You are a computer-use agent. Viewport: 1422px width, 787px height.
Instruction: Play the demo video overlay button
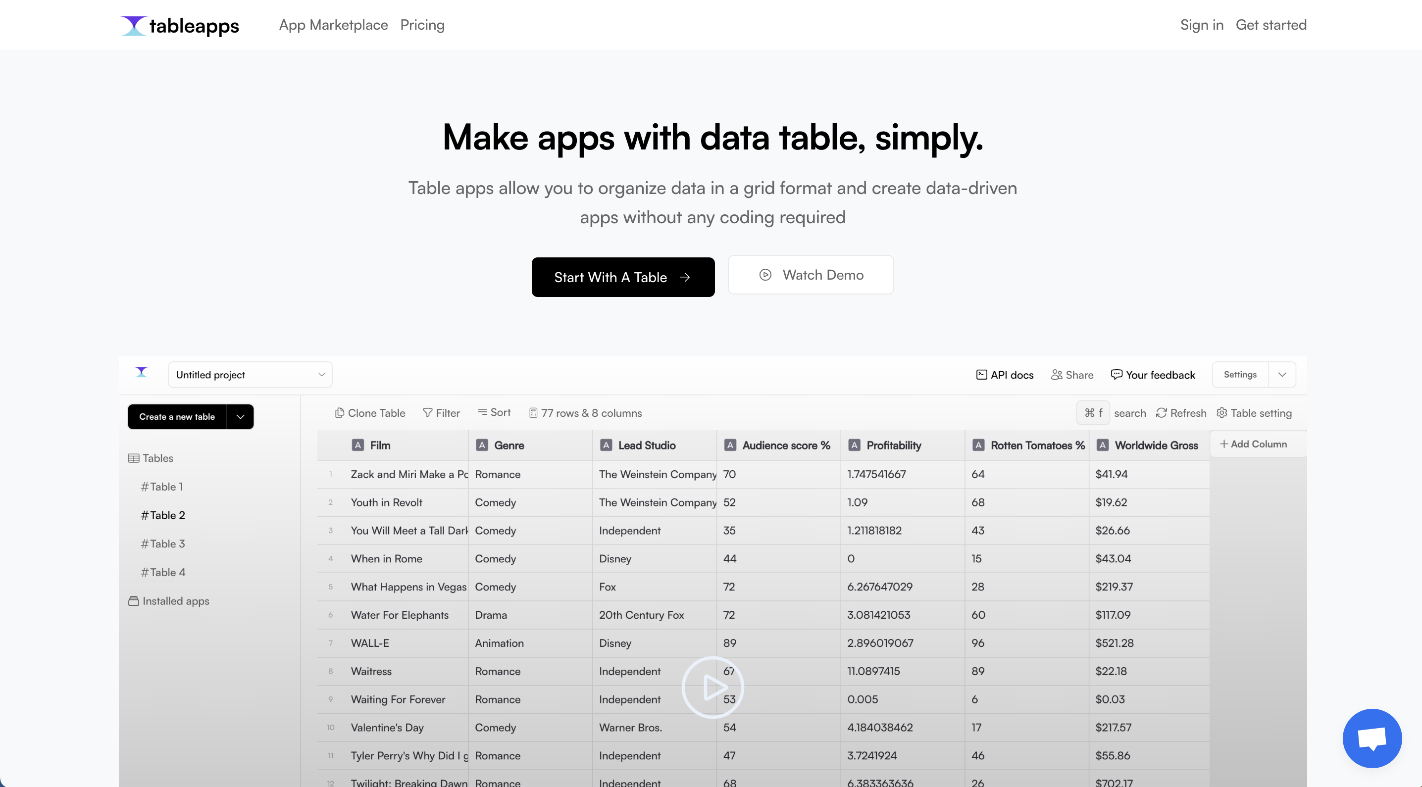click(x=712, y=687)
